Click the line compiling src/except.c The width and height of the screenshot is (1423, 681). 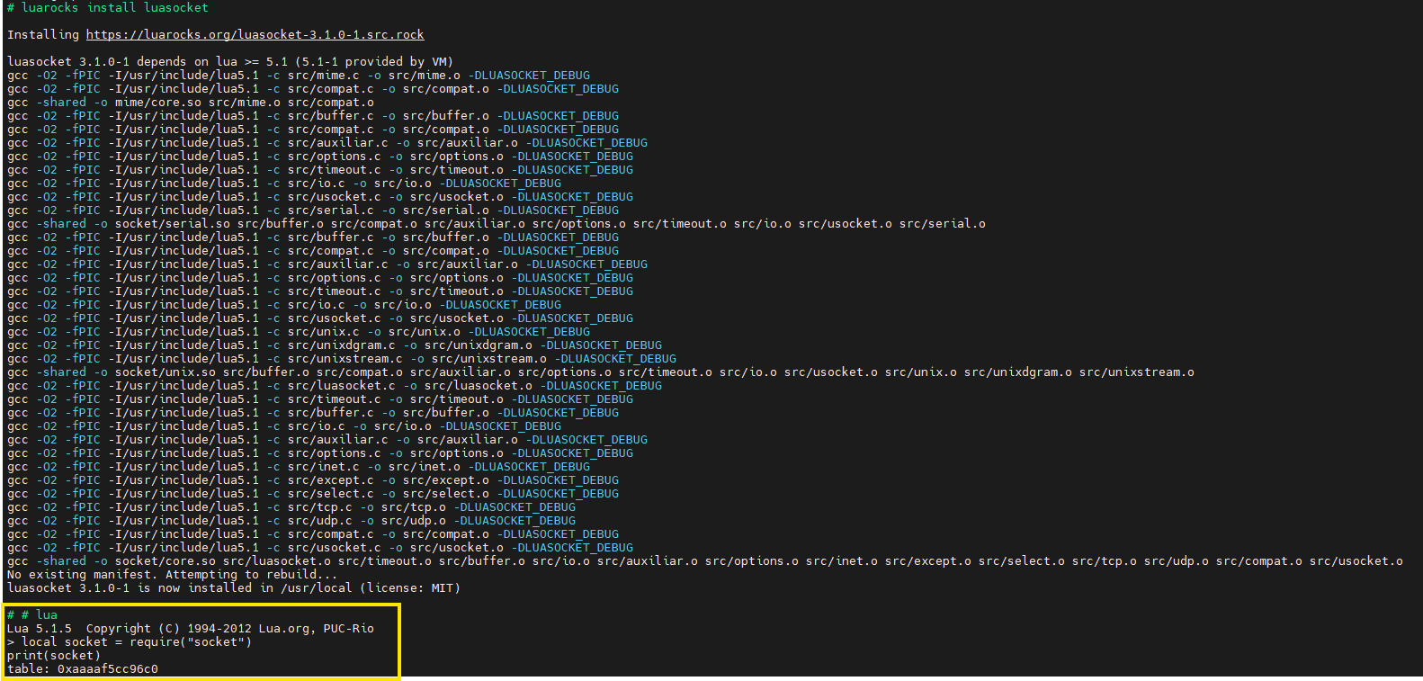click(x=313, y=480)
